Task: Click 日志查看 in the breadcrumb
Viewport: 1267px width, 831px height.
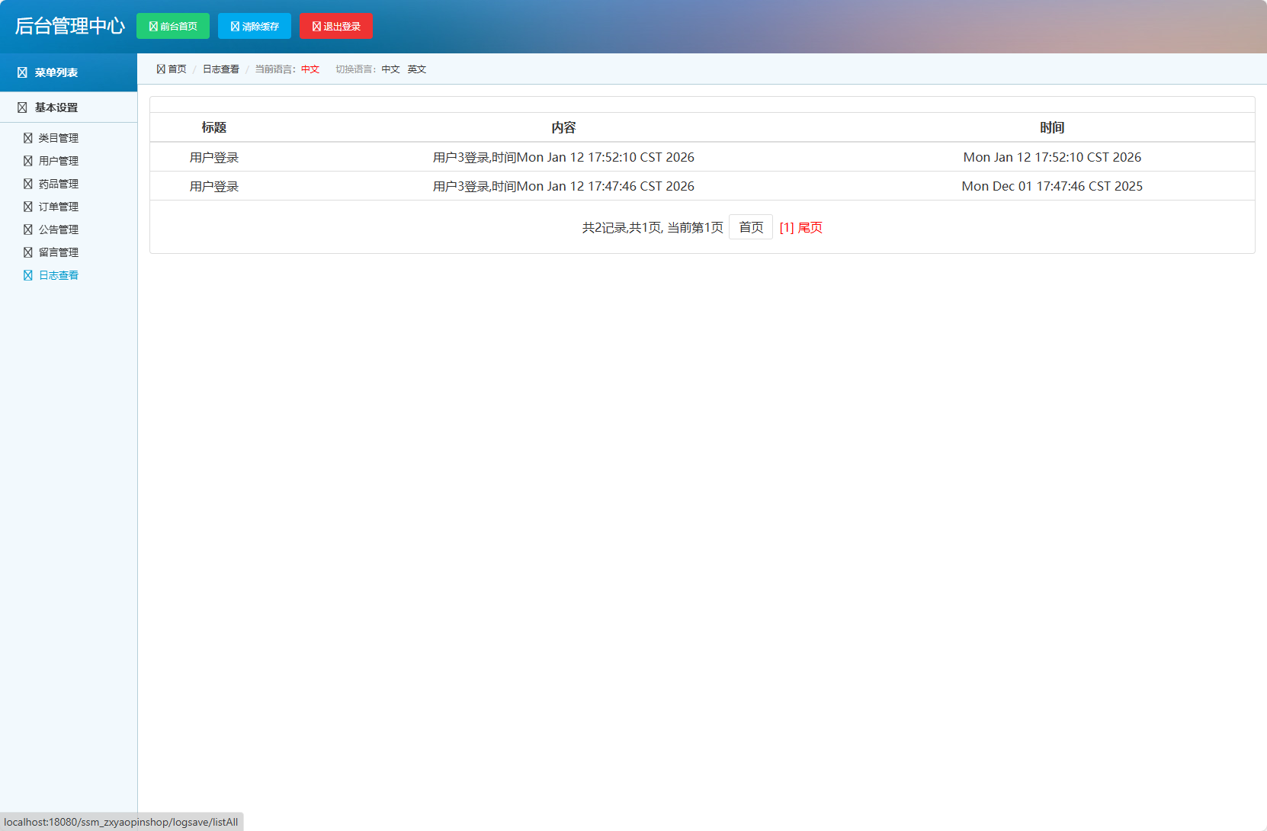Action: (x=220, y=69)
